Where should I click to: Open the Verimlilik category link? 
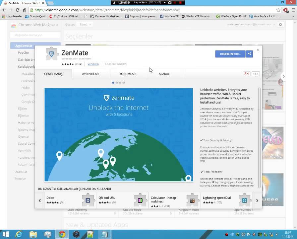point(93,64)
